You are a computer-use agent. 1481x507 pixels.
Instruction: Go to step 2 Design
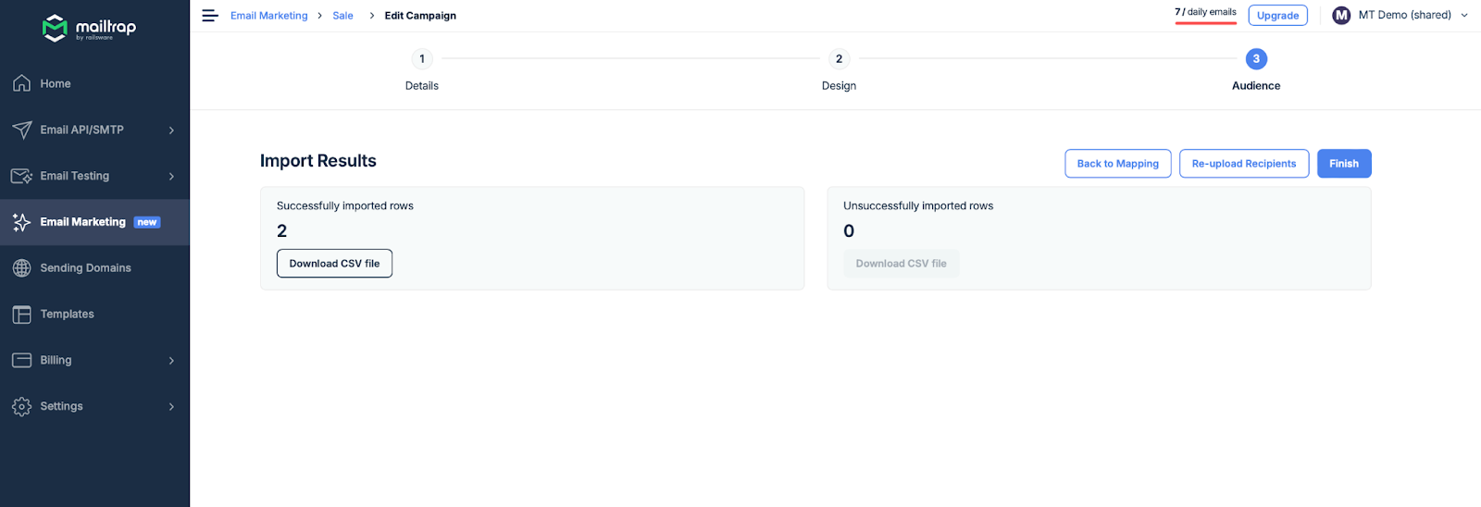(839, 59)
